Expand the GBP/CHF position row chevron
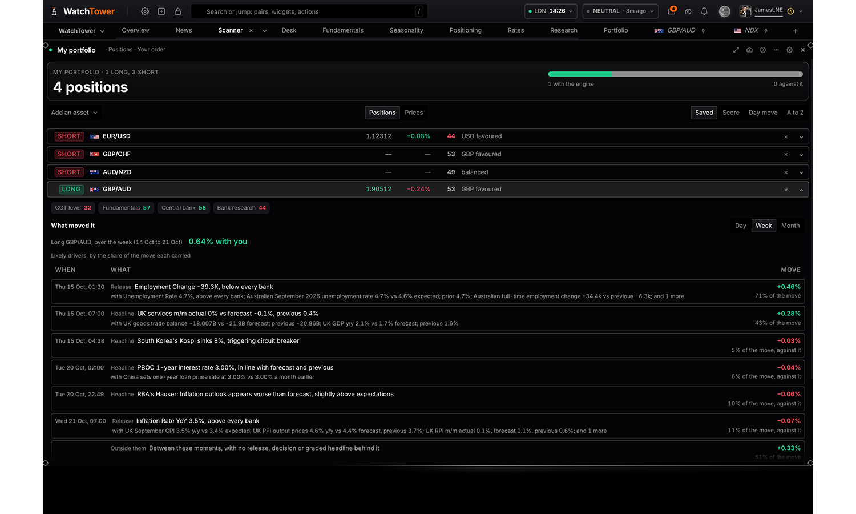The height and width of the screenshot is (514, 856). 801,155
